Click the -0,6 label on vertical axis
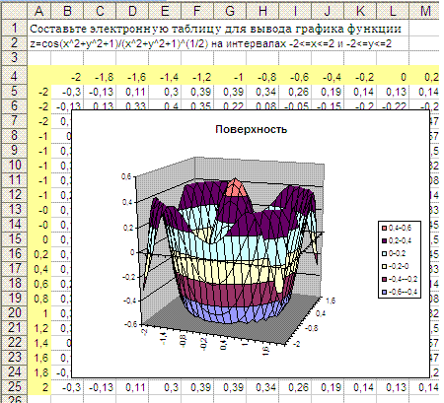 (130, 324)
